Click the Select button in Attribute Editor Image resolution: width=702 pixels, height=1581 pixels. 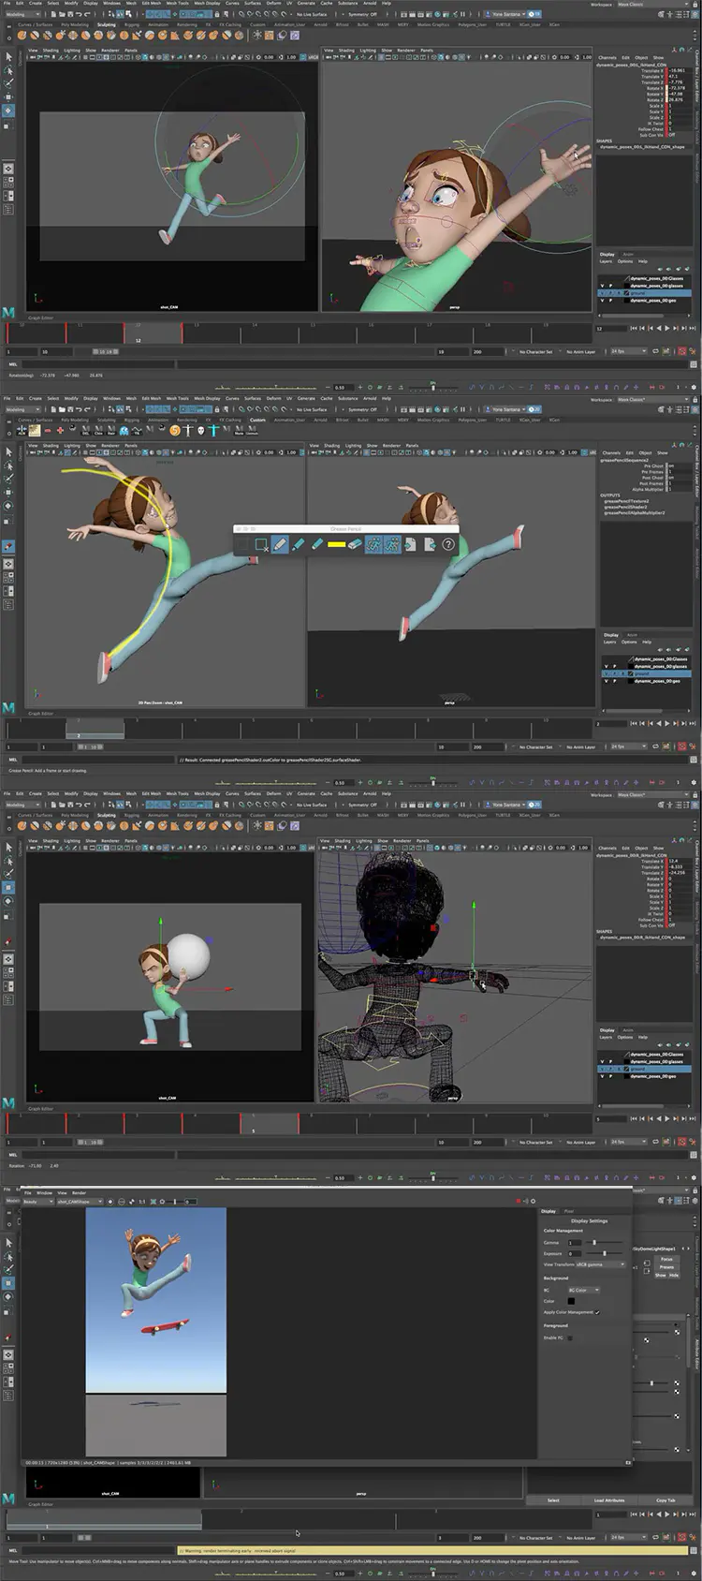coord(553,1500)
